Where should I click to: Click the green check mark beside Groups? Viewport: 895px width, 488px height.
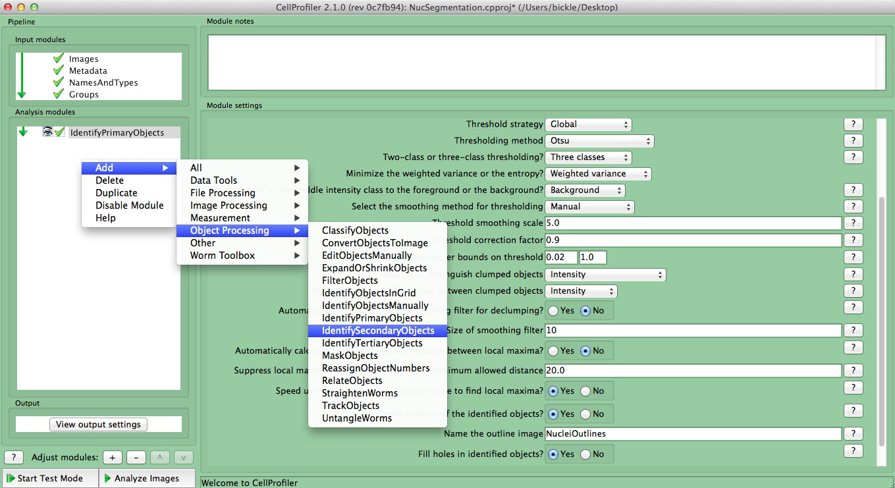click(59, 94)
